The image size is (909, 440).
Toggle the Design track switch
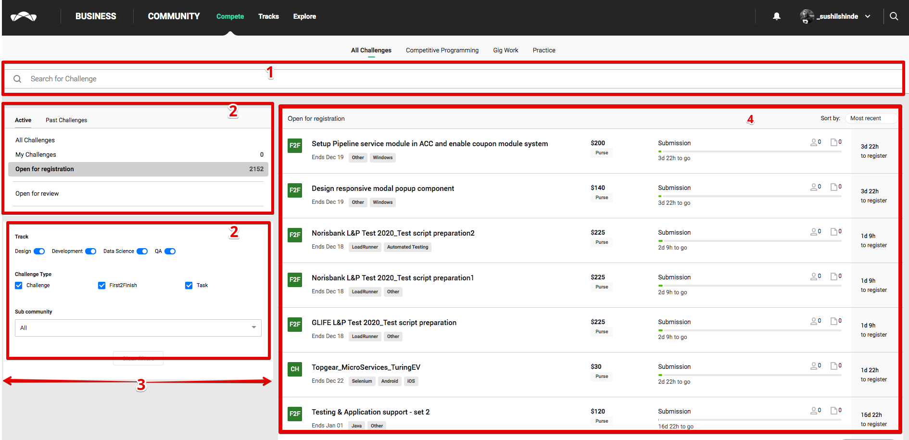pos(39,251)
